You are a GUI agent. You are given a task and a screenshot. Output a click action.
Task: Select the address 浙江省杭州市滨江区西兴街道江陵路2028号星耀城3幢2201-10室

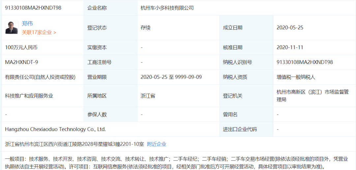tap(74, 144)
